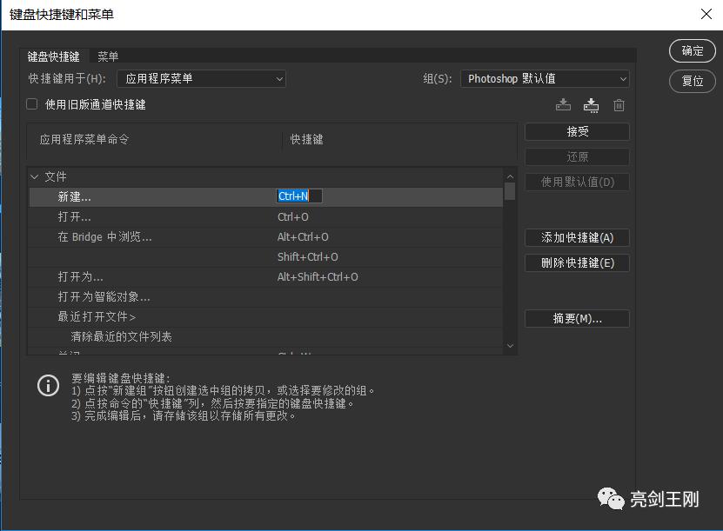The image size is (723, 531).
Task: Click 删除快捷键(E) to remove the shortcut
Action: (x=577, y=262)
